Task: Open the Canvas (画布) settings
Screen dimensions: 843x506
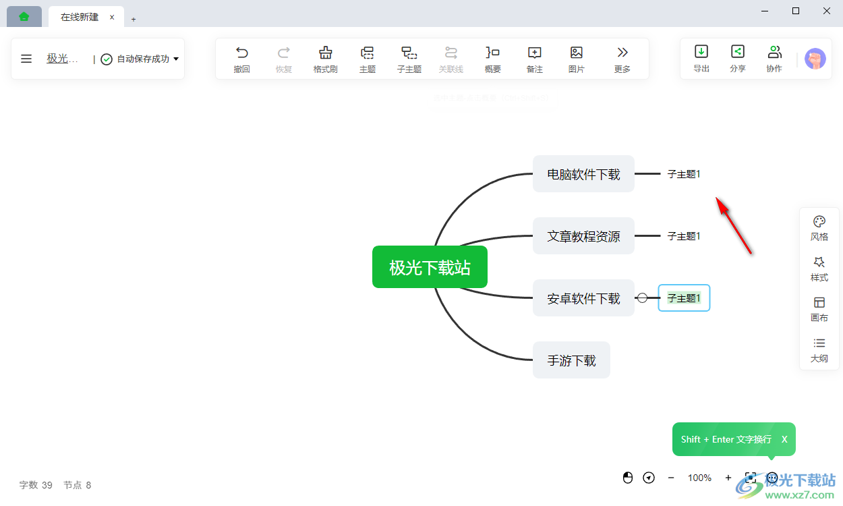Action: [x=819, y=310]
